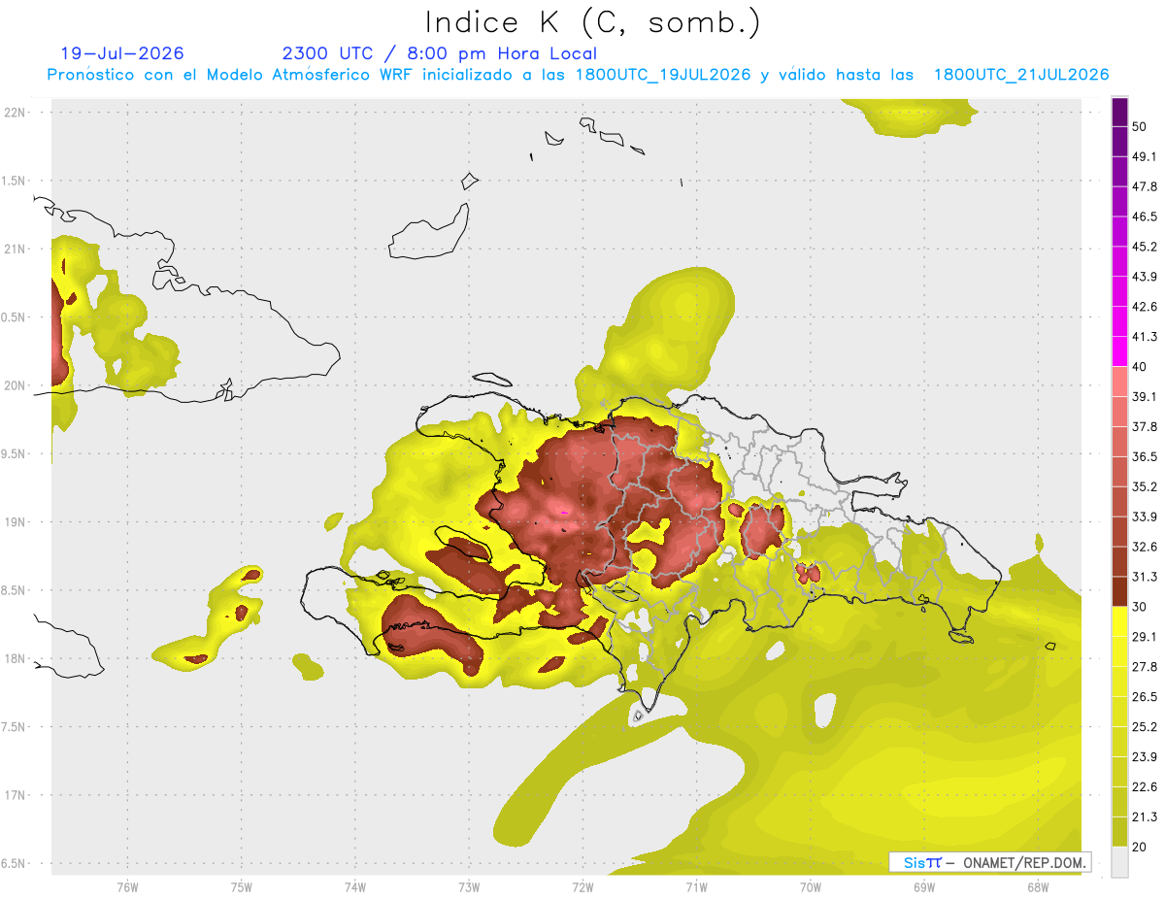Viewport: 1165px width, 900px height.
Task: Click the 22N latitude label
Action: [x=17, y=112]
